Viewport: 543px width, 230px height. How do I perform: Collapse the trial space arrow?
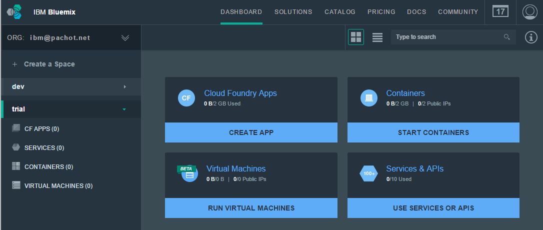pos(124,109)
